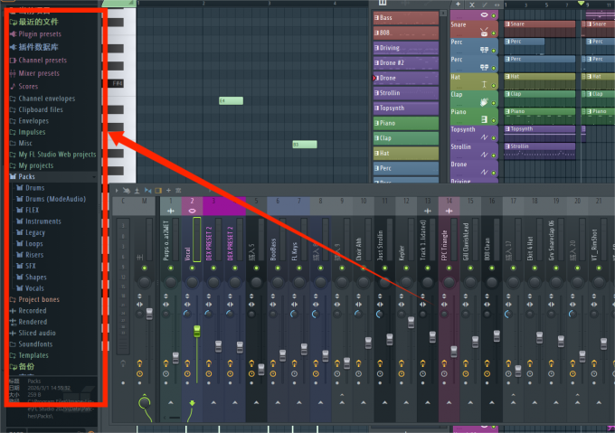Click the waveform icon on mixer track 14

[449, 211]
